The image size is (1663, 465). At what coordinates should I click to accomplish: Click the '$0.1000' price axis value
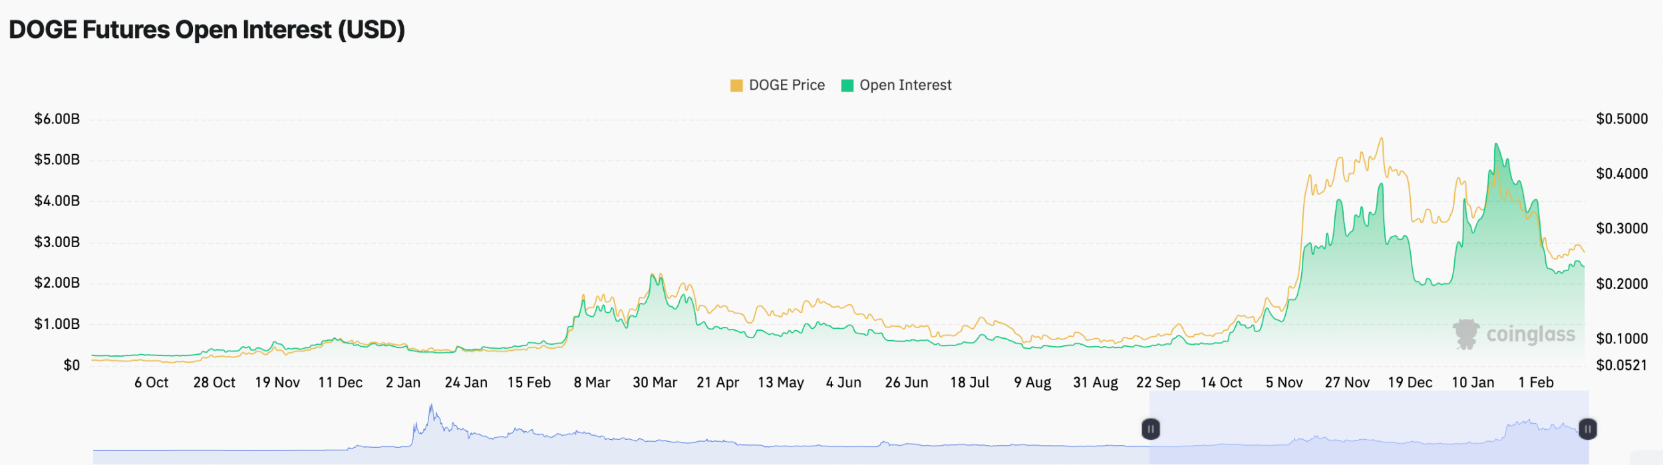[1622, 339]
